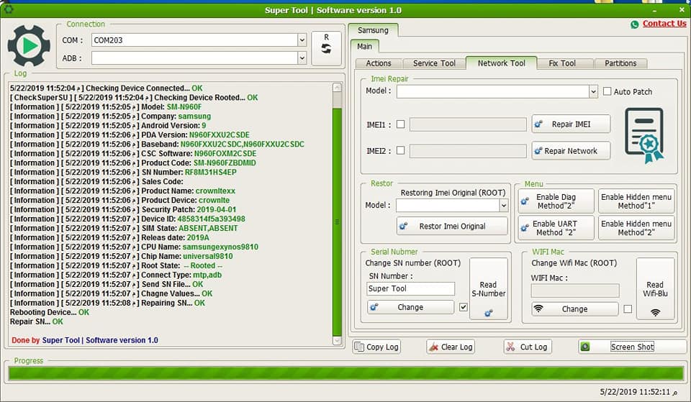The height and width of the screenshot is (402, 691).
Task: Switch to the Actions tab
Action: 378,63
